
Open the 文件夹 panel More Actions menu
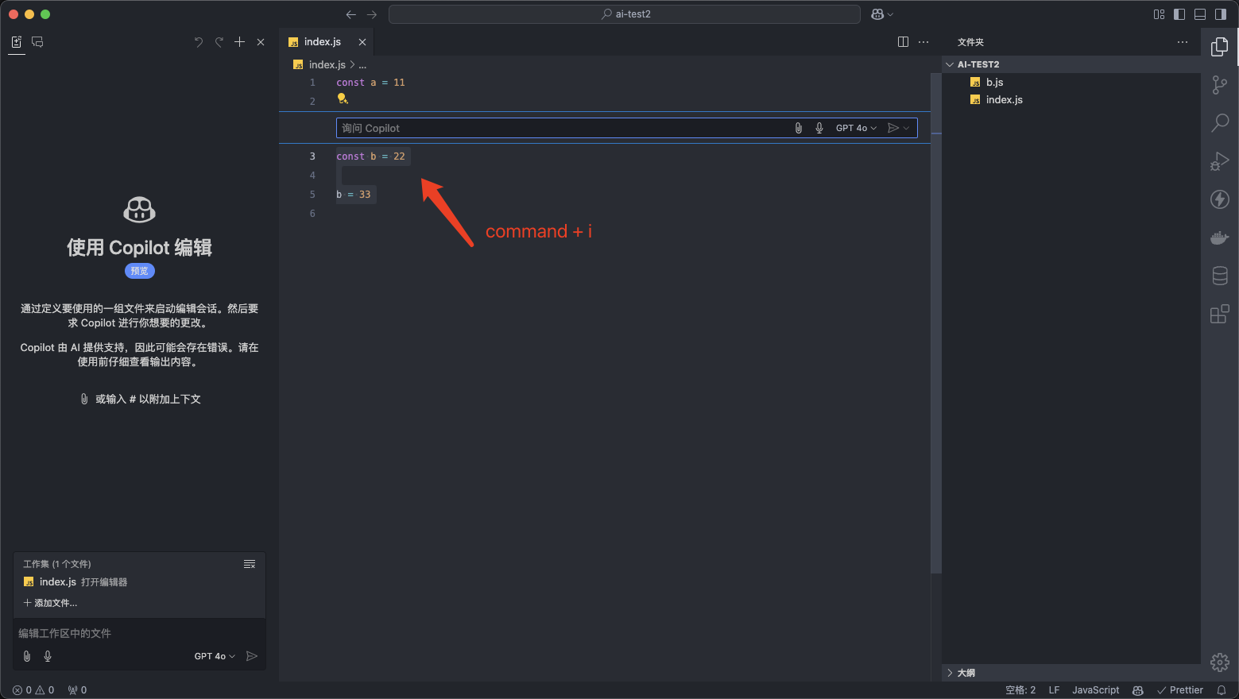click(x=1183, y=42)
